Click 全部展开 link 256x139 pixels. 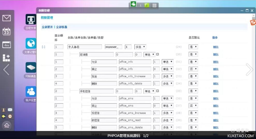(47, 27)
